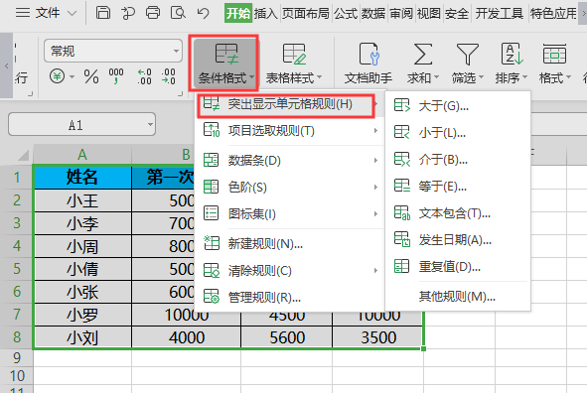Image resolution: width=587 pixels, height=393 pixels.
Task: Click the select-all corner triangle
Action: coord(24,155)
